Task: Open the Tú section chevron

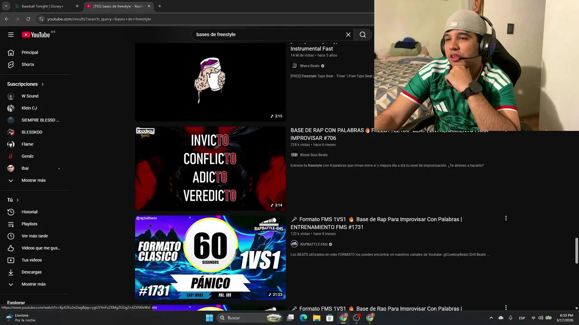Action: [18, 200]
